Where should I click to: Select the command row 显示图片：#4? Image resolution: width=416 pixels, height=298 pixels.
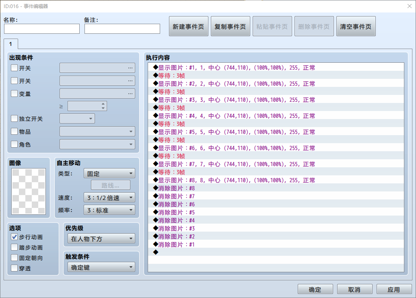pyautogui.click(x=276, y=115)
